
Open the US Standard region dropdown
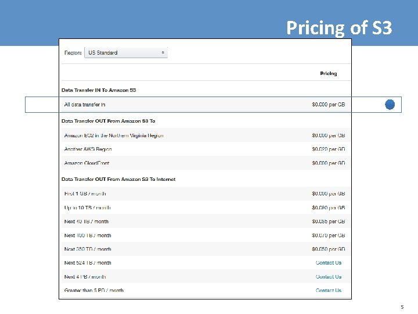126,52
